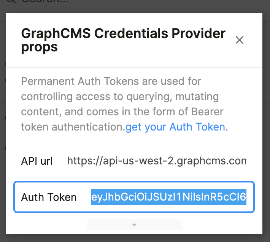270x242 pixels.
Task: Expand the chevron below Auth Token field
Action: pyautogui.click(x=134, y=224)
